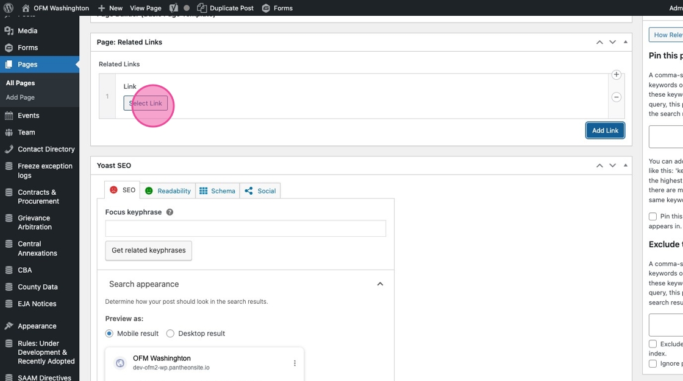683x381 pixels.
Task: Click the minus icon to remove row
Action: [617, 97]
